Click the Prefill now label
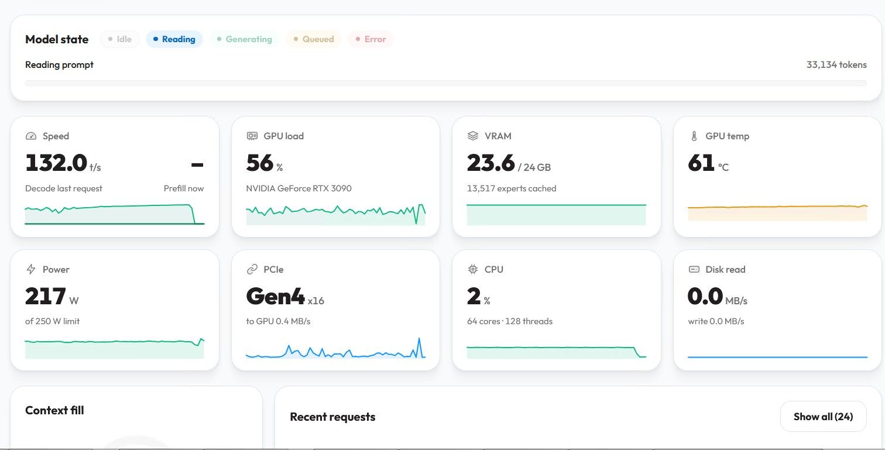This screenshot has height=450, width=885. tap(184, 188)
